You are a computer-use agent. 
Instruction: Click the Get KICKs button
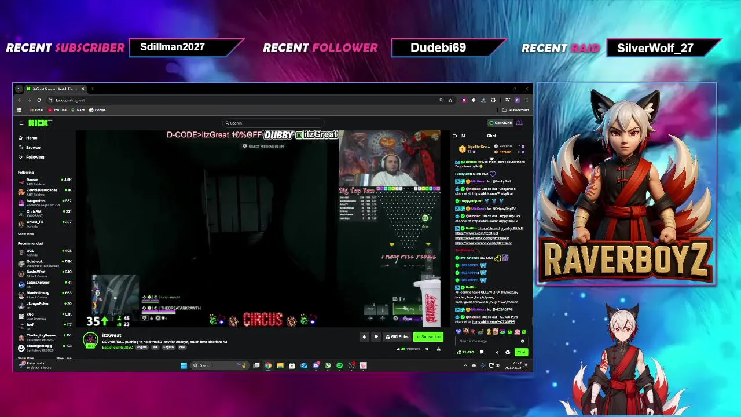[x=500, y=123]
